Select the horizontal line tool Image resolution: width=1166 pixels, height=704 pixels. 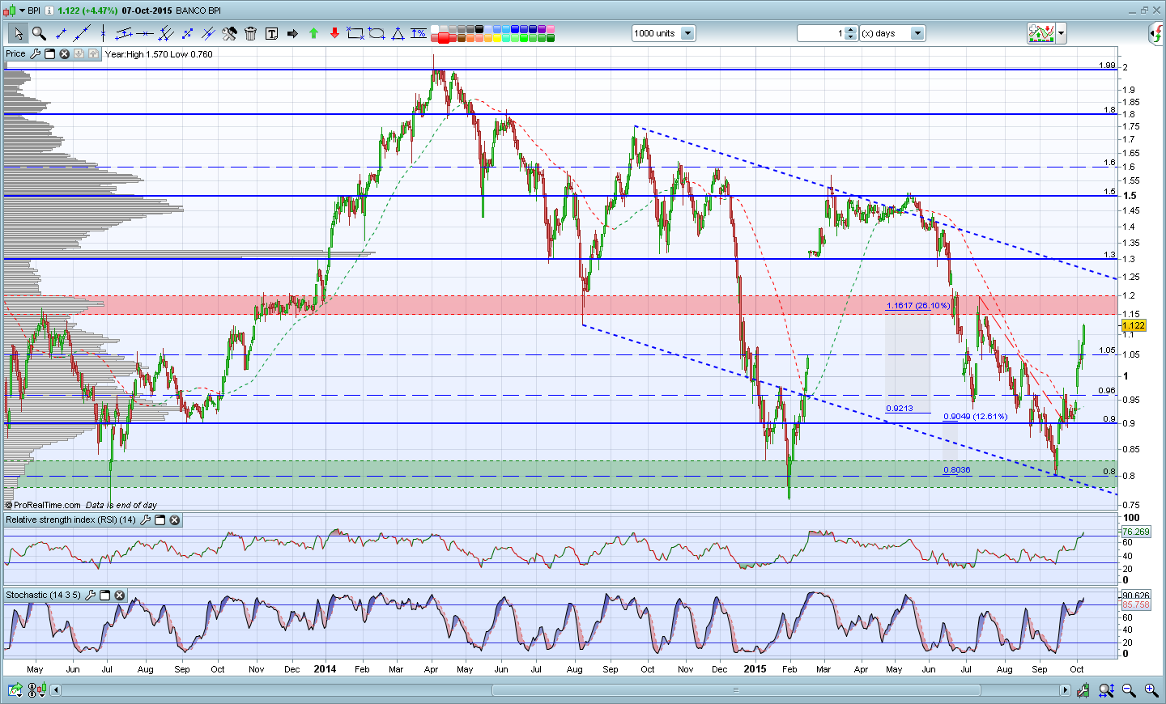click(145, 33)
